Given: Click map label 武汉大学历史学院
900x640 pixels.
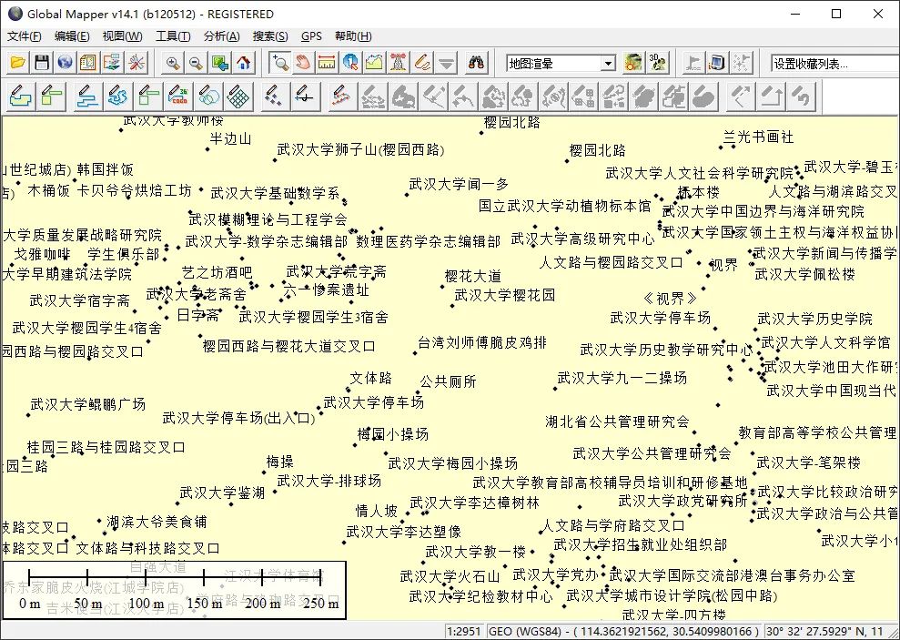Looking at the screenshot, I should tap(815, 318).
